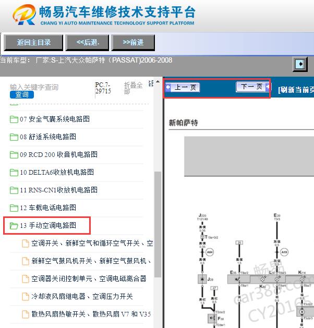The width and height of the screenshot is (314, 328).
Task: Go to next page with 下一页
Action: coord(253,87)
